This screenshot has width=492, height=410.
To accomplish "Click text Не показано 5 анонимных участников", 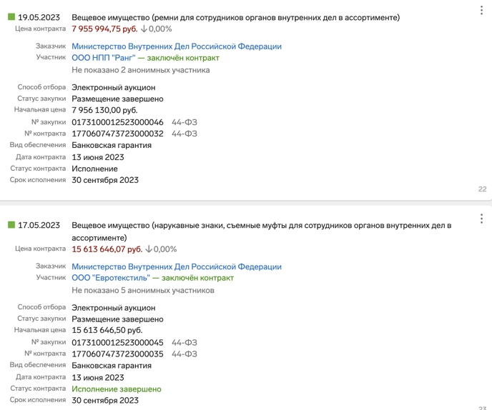I will 143,290.
